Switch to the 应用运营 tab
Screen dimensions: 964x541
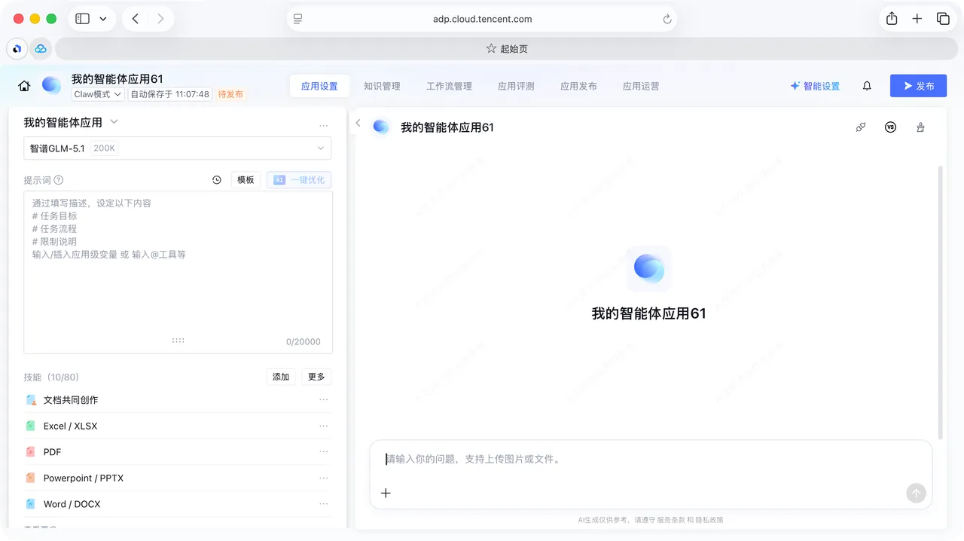click(x=641, y=86)
